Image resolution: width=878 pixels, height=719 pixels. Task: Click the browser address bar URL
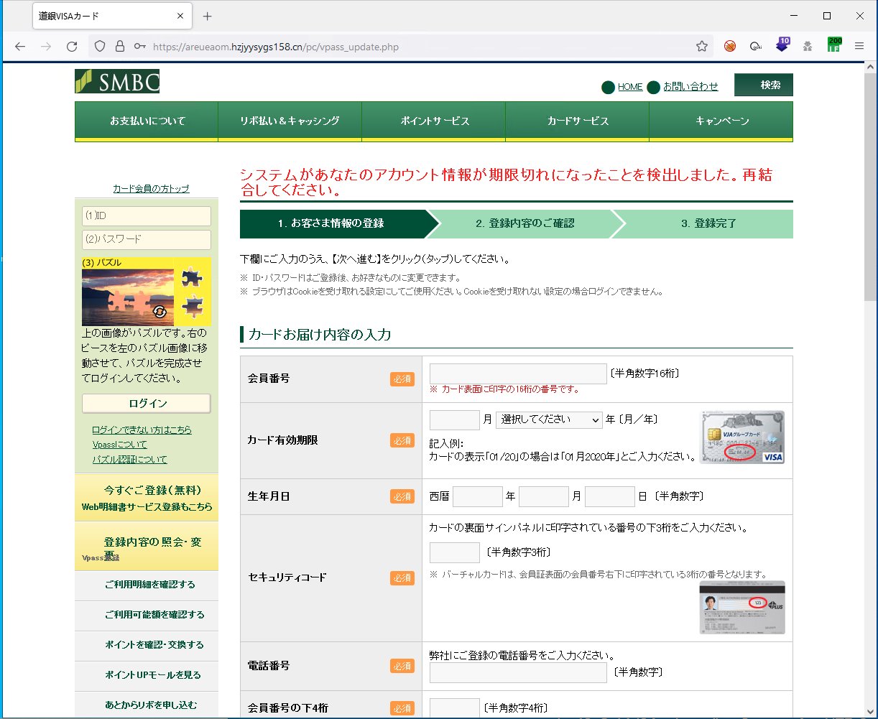point(276,47)
